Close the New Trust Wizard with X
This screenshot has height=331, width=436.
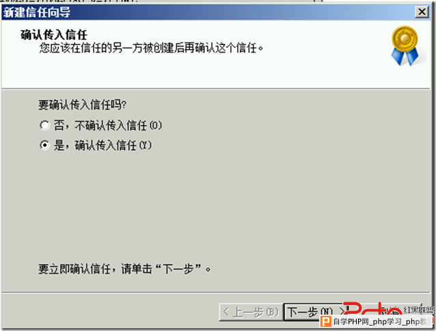(x=422, y=12)
